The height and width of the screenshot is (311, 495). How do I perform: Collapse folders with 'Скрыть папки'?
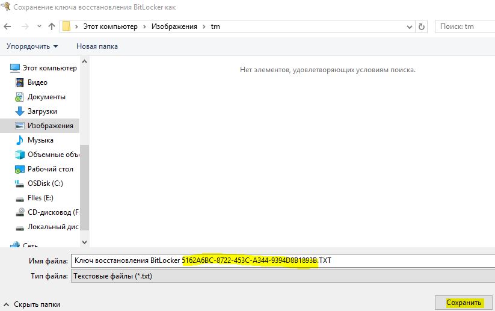coord(31,305)
